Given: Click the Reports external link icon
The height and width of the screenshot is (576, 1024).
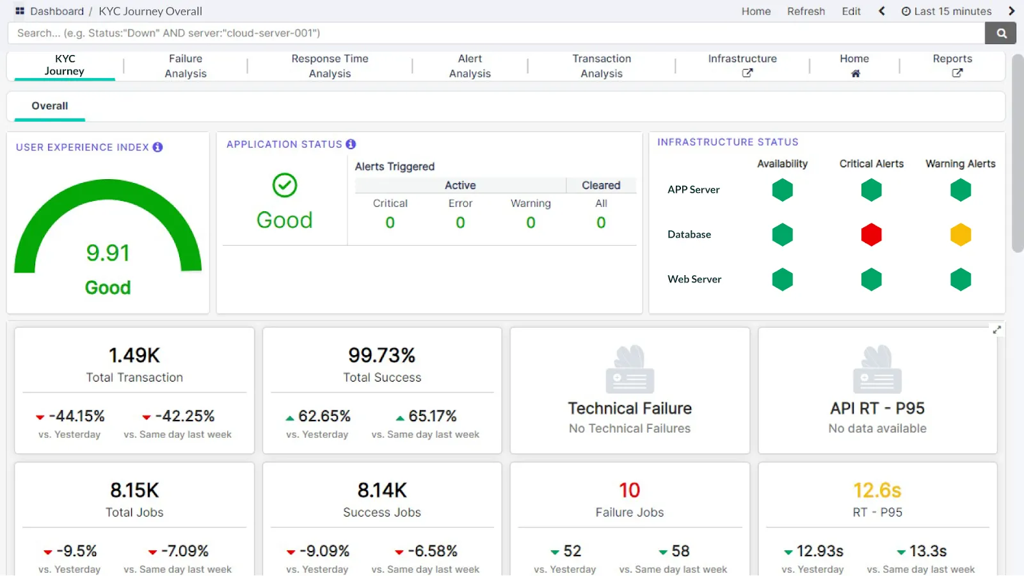Looking at the screenshot, I should [957, 73].
